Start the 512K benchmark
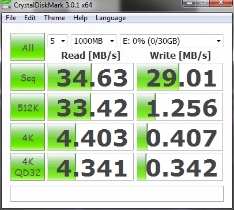The height and width of the screenshot is (210, 234). tap(28, 107)
